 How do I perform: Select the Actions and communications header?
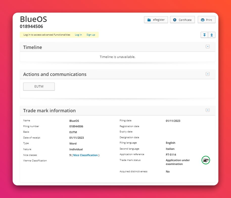pyautogui.click(x=55, y=74)
